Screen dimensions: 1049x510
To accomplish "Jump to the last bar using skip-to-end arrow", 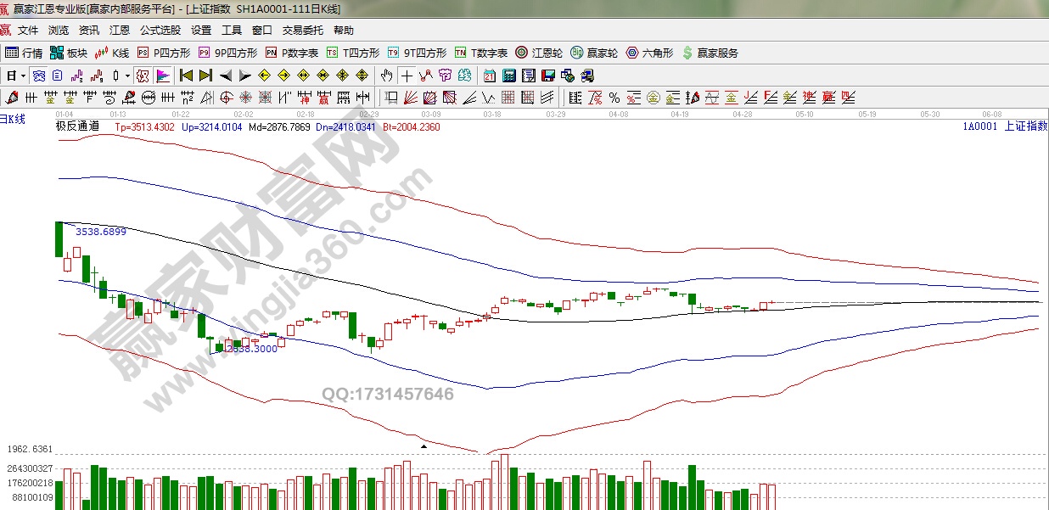I will (x=205, y=76).
